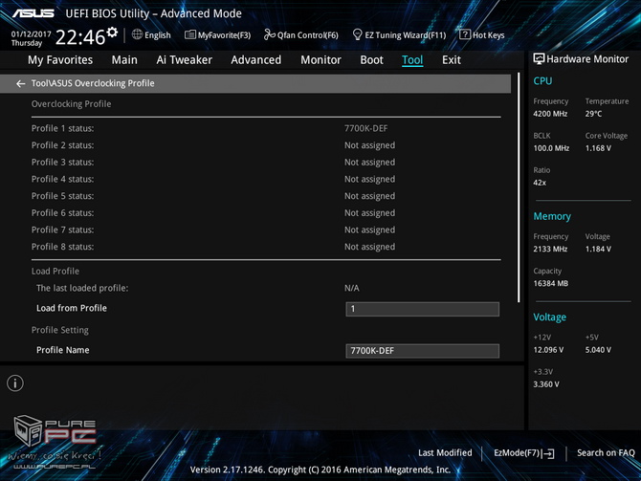Viewport: 641px width, 481px height.
Task: Click the Qfan fan icon
Action: (x=269, y=34)
